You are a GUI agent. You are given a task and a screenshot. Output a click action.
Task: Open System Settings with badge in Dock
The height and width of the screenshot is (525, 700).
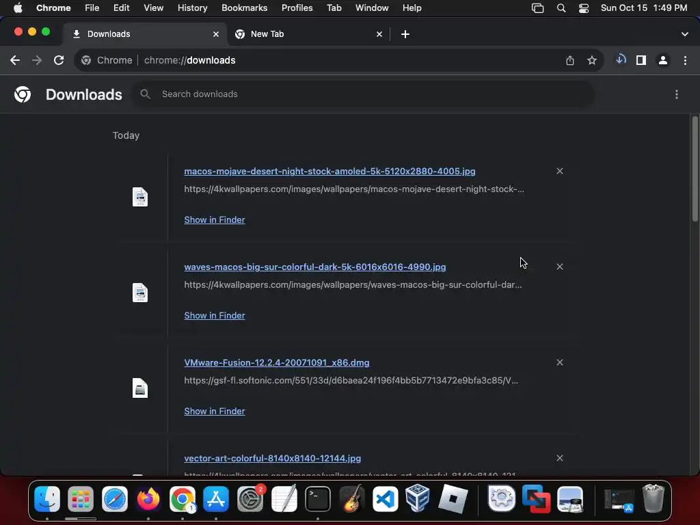pos(250,498)
